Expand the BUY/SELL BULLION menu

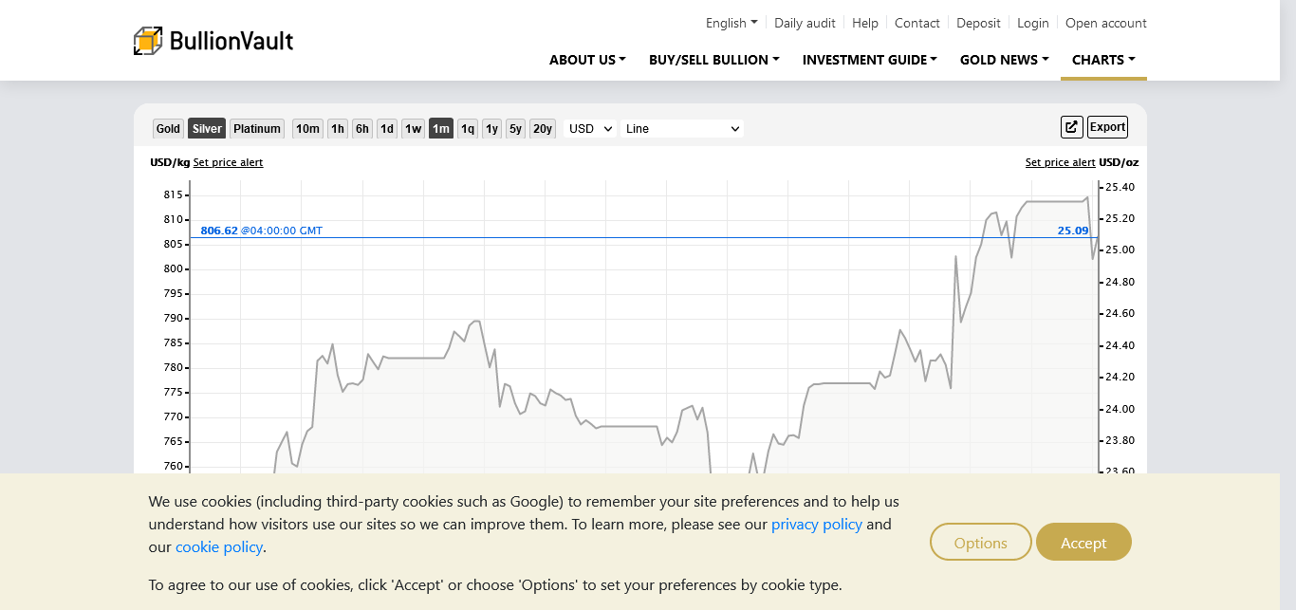click(713, 60)
